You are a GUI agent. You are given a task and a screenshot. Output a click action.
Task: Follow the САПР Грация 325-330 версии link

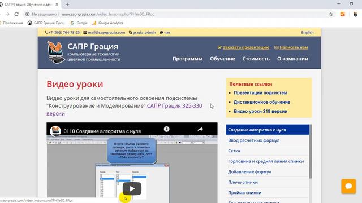click(174, 105)
